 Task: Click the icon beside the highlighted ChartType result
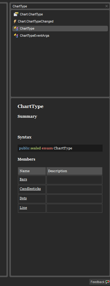(16, 28)
